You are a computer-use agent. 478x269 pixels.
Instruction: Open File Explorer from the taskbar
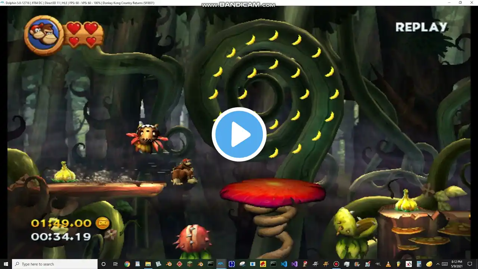click(148, 264)
